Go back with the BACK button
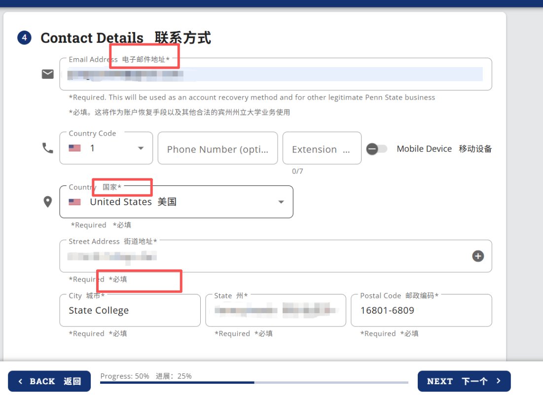Screen dimensions: 543x400 pyautogui.click(x=49, y=381)
